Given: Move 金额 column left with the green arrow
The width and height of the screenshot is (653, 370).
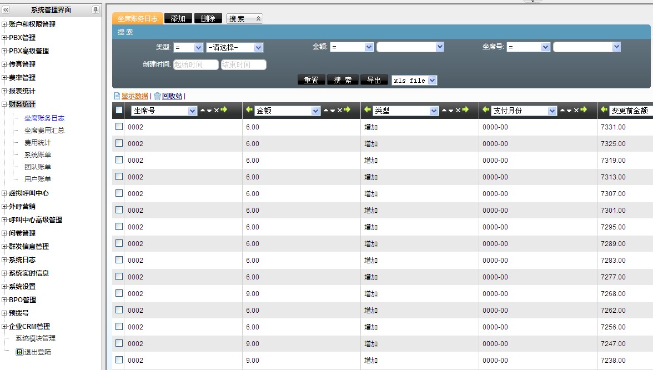Looking at the screenshot, I should [x=249, y=110].
